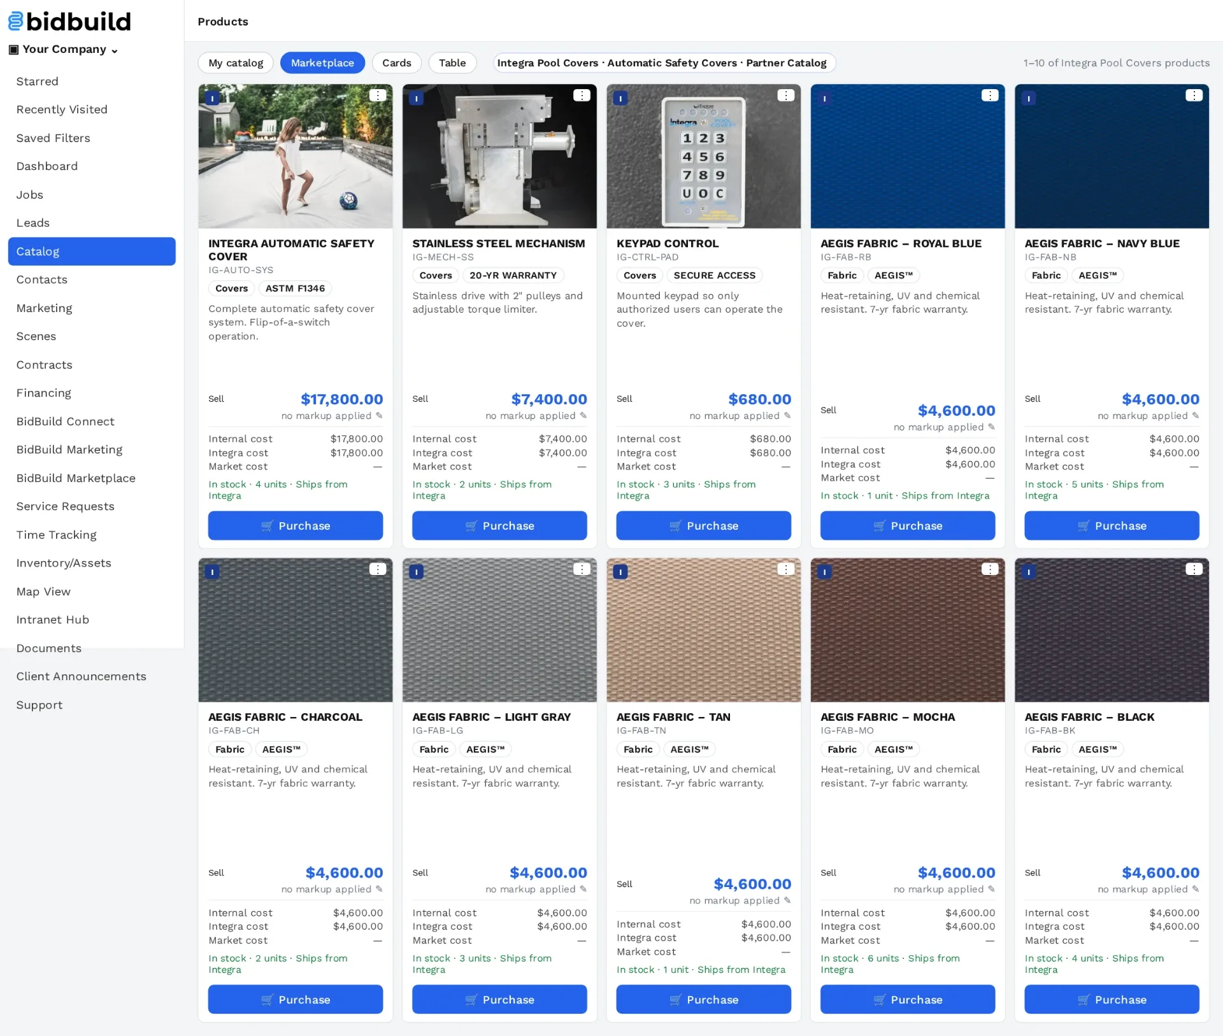Click the ASTM F1346 tag
Image resolution: width=1223 pixels, height=1036 pixels.
point(295,288)
